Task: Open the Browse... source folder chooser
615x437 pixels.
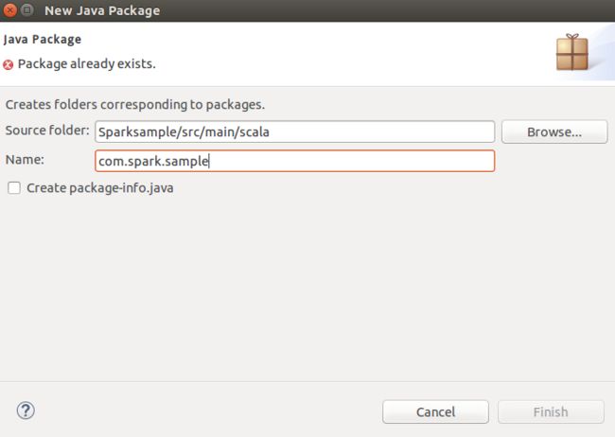Action: 554,131
